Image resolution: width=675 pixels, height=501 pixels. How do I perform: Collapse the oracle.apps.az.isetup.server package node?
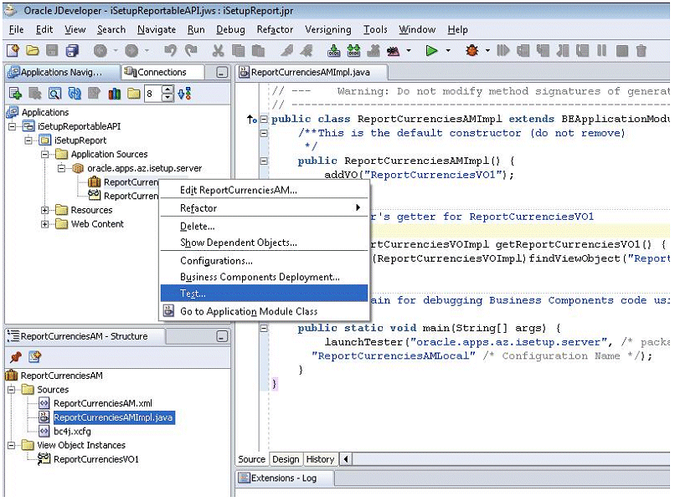pos(62,168)
